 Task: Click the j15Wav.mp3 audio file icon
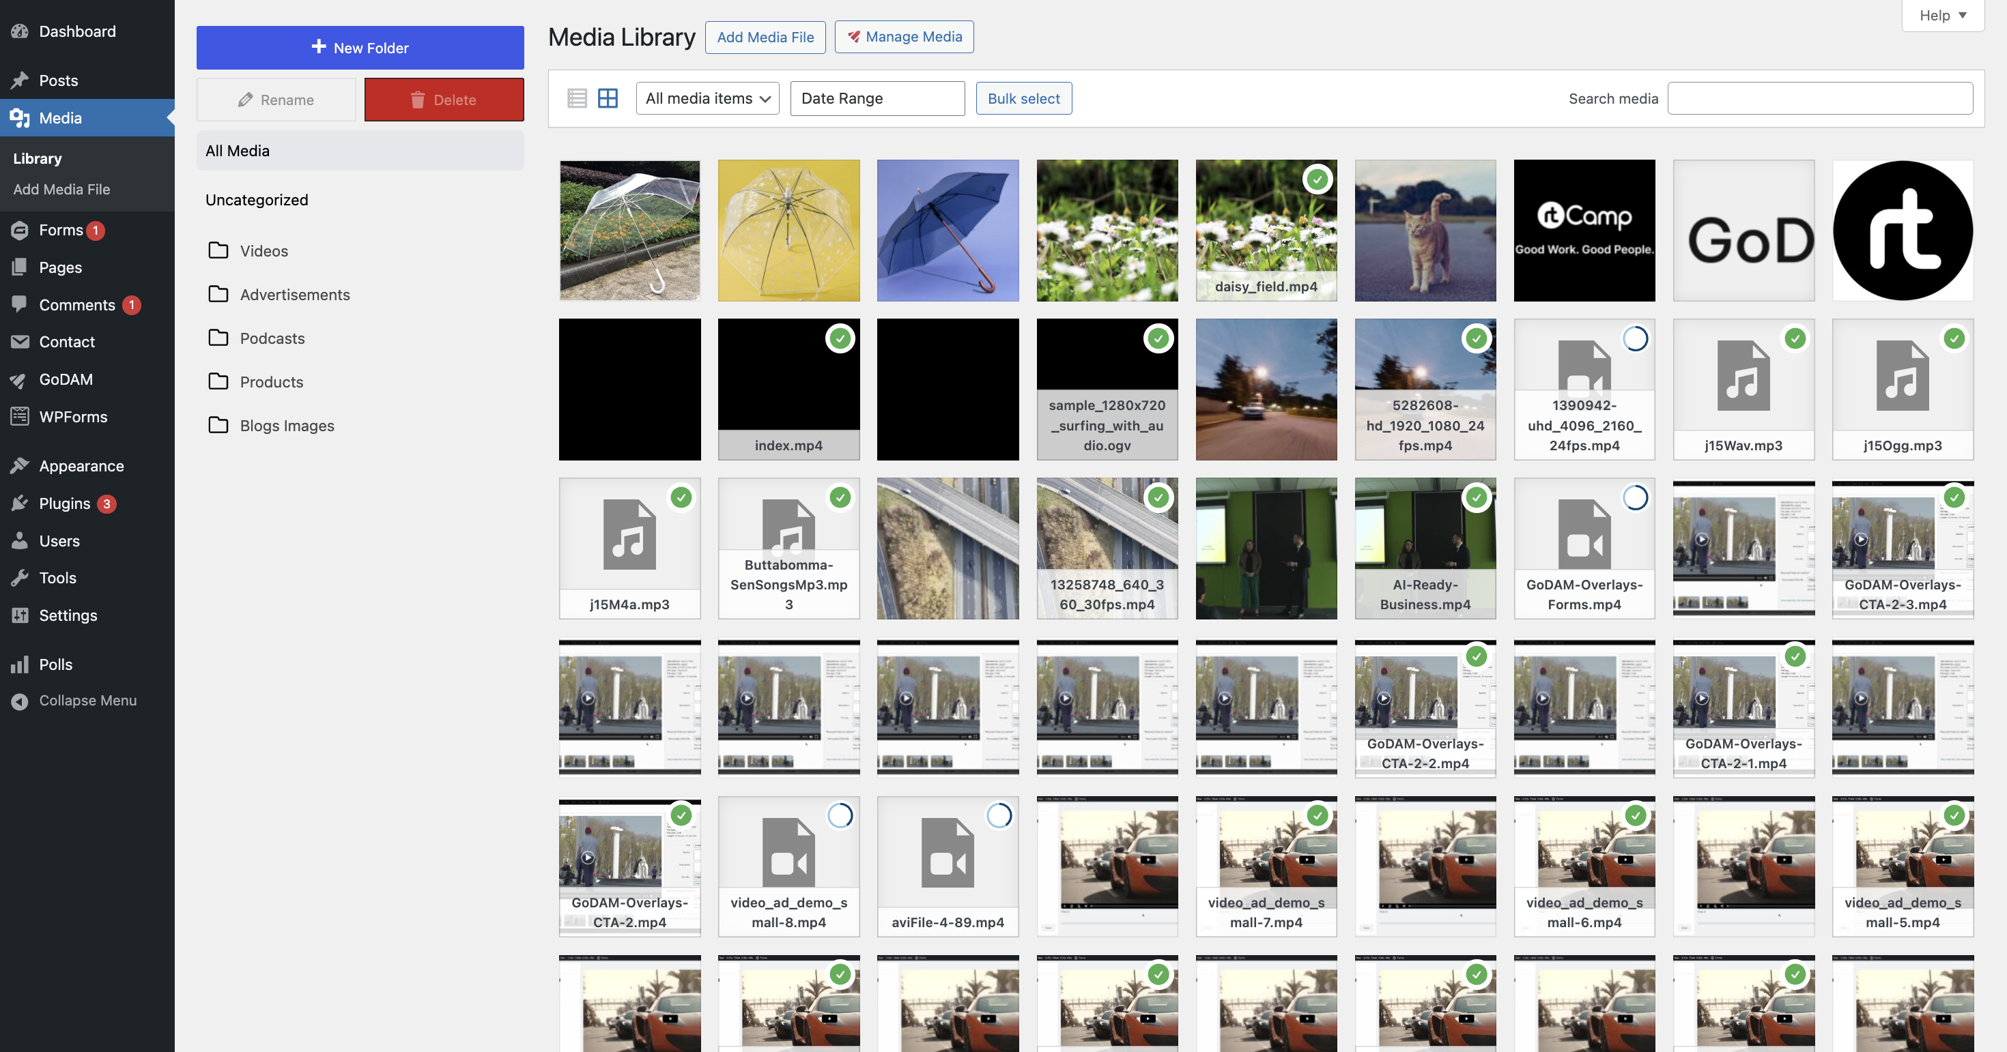click(x=1743, y=375)
